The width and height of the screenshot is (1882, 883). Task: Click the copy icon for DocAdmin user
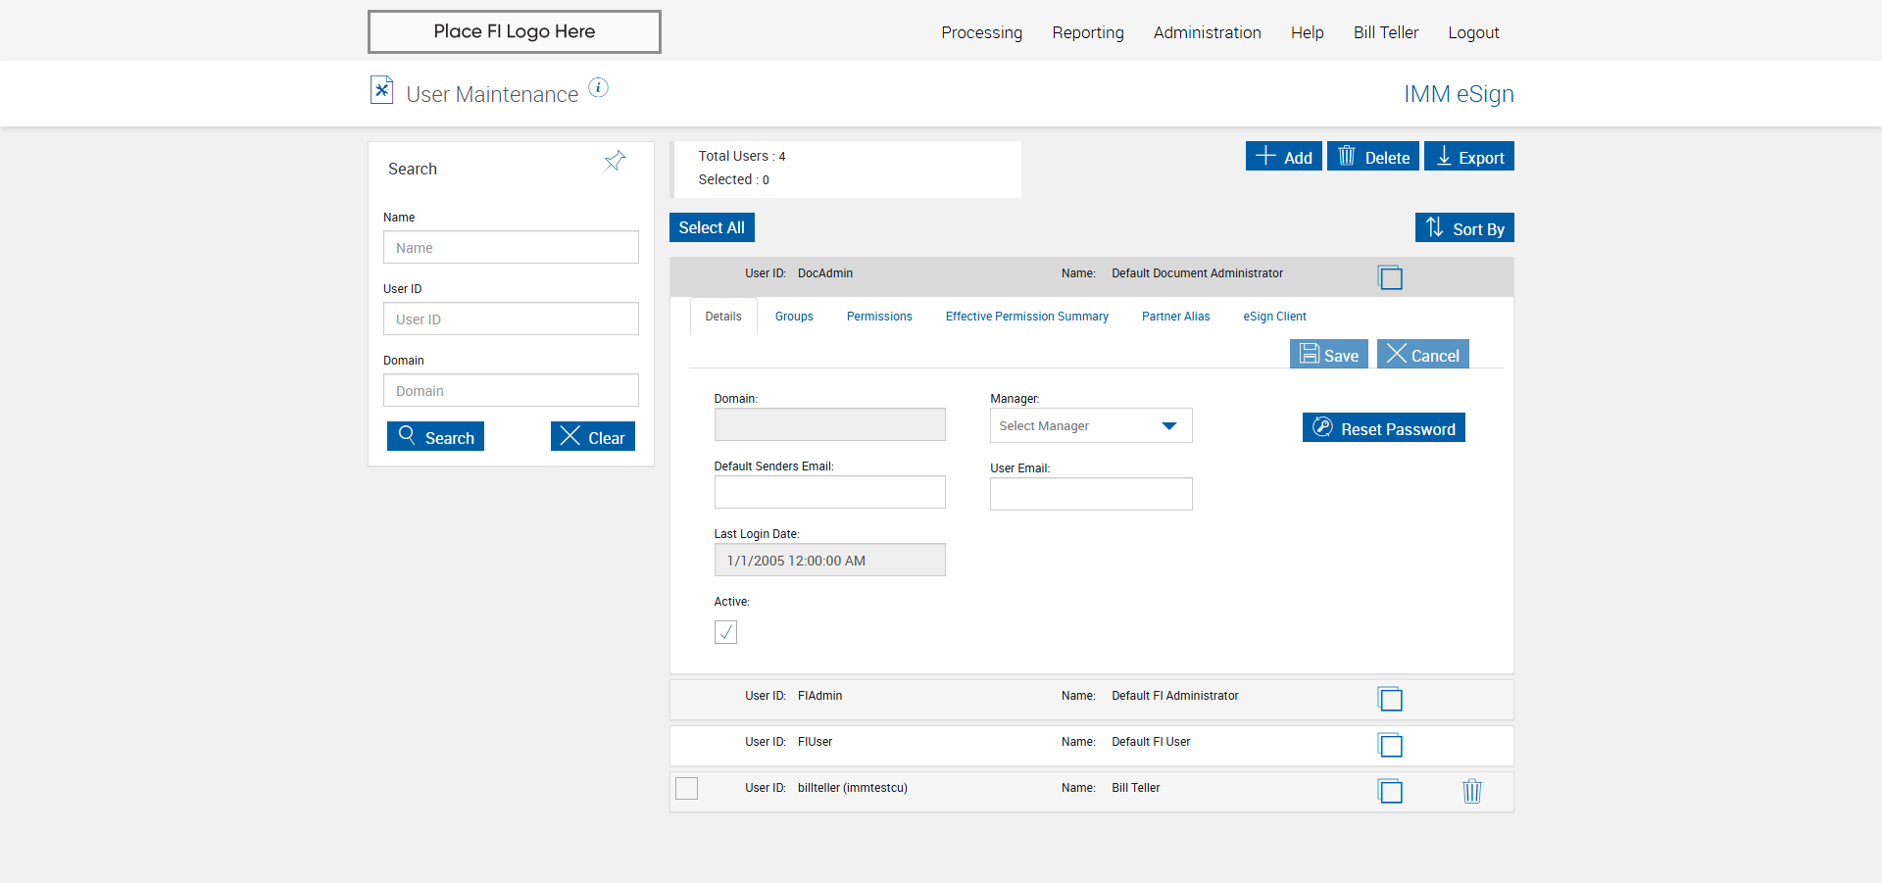1390,277
